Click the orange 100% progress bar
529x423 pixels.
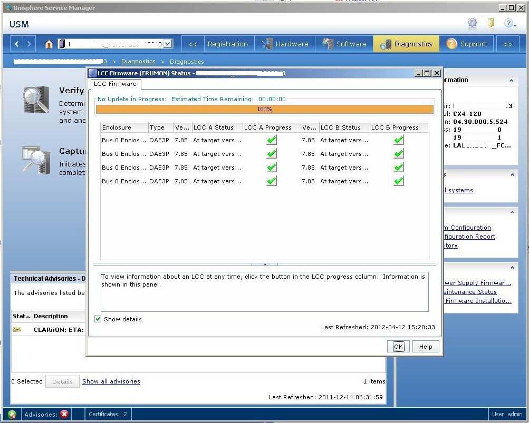tap(264, 109)
